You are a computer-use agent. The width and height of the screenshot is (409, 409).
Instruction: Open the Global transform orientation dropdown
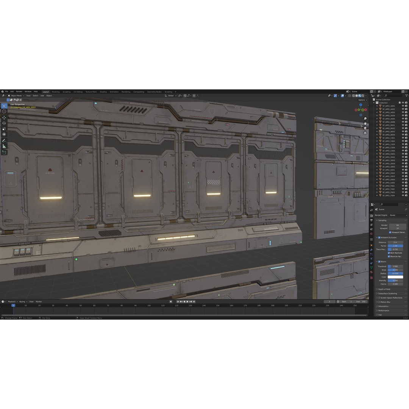coord(170,96)
